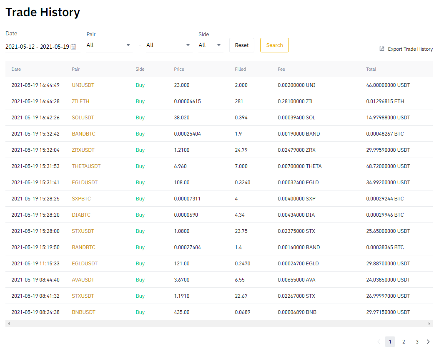The height and width of the screenshot is (351, 439).
Task: Open the date range calendar icon
Action: (73, 47)
